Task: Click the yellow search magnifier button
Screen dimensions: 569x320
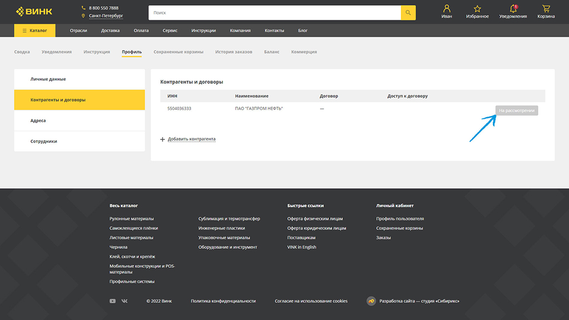Action: [408, 13]
